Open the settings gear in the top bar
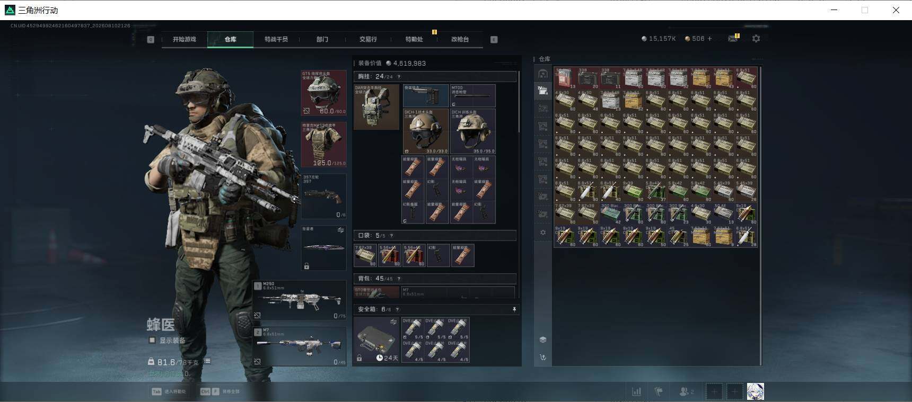Image resolution: width=912 pixels, height=402 pixels. pyautogui.click(x=756, y=39)
